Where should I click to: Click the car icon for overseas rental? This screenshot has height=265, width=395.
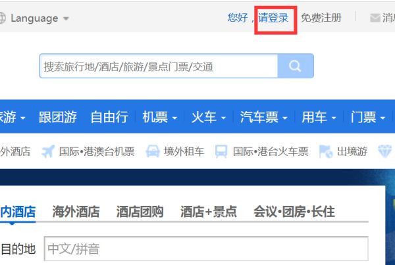tap(153, 151)
